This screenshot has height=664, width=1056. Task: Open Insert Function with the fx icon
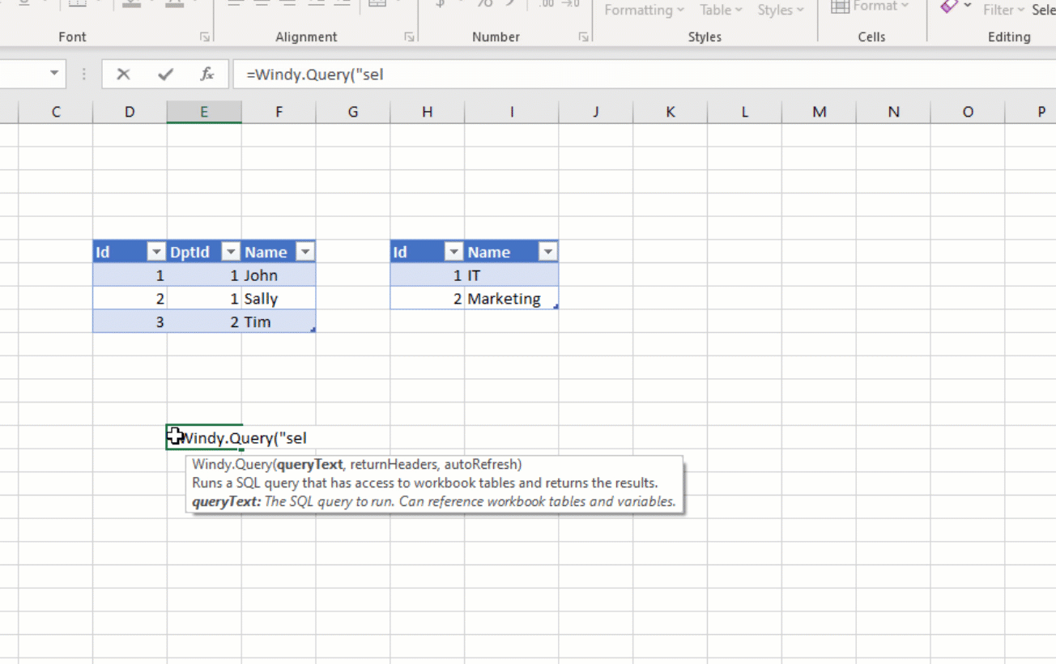pyautogui.click(x=207, y=74)
